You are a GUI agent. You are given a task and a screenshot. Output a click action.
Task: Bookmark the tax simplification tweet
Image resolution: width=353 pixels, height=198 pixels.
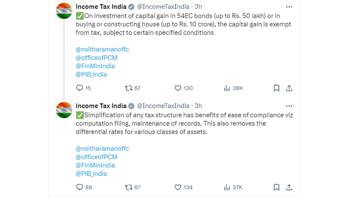click(277, 187)
